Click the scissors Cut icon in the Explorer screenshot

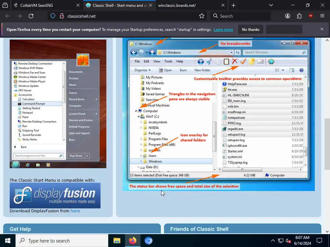click(x=209, y=61)
